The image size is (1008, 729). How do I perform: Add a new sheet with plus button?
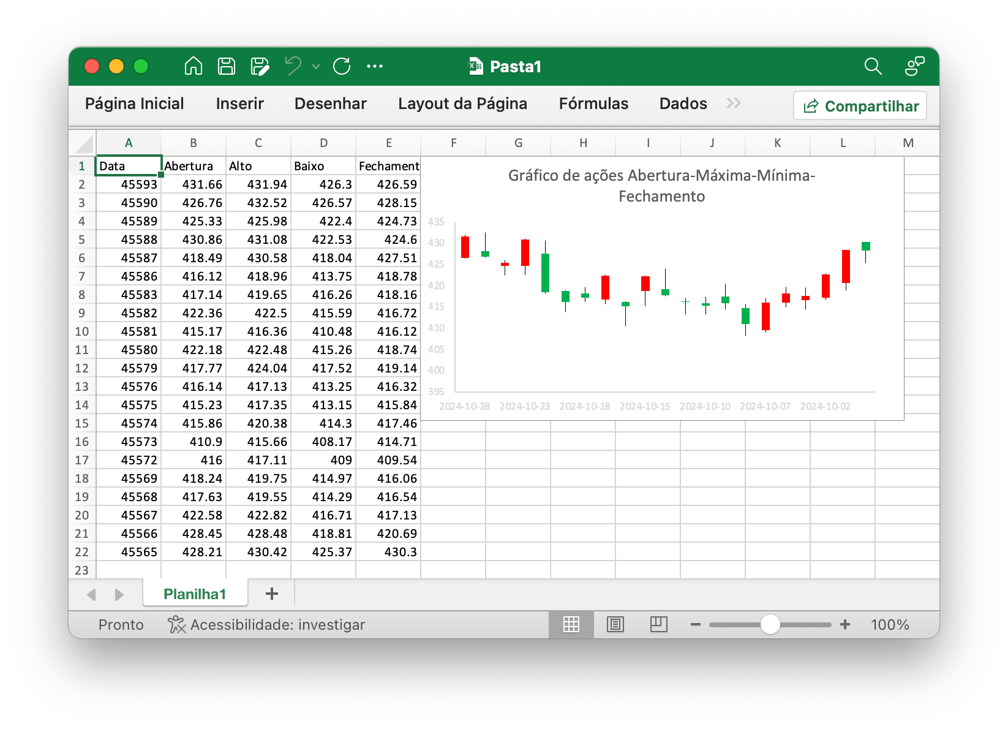272,594
